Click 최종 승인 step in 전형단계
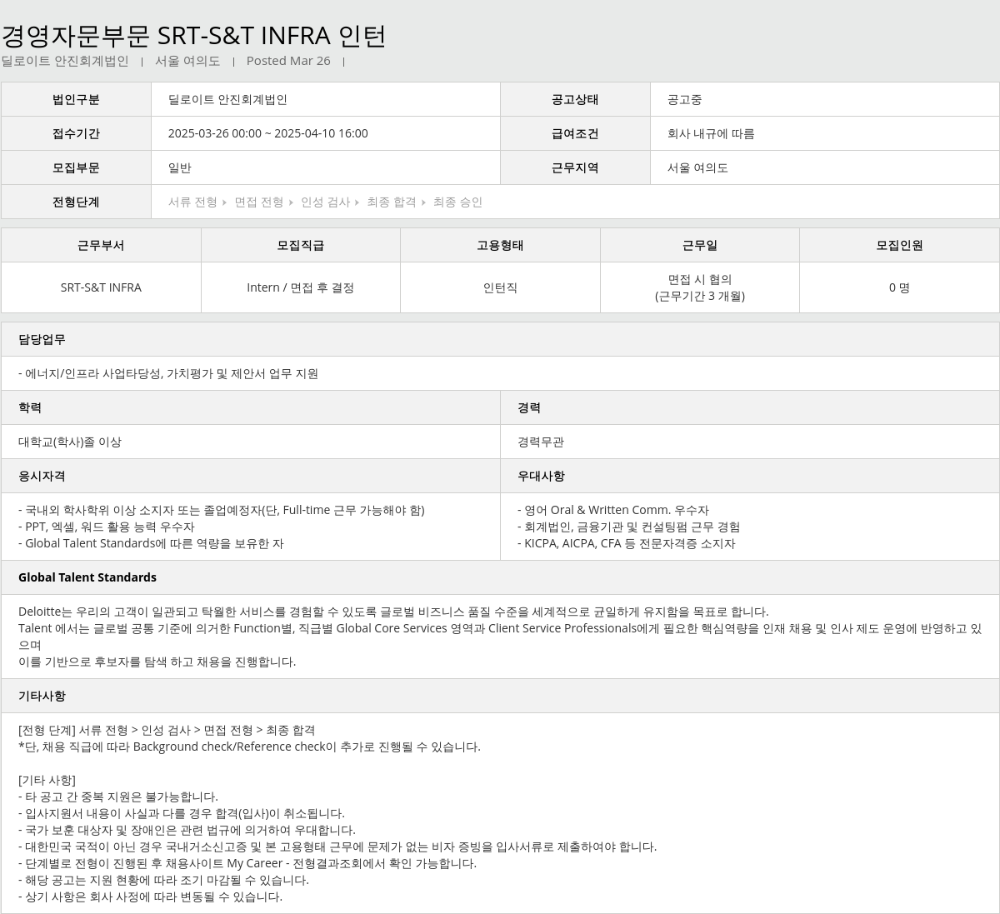Image resolution: width=1000 pixels, height=914 pixels. [457, 202]
